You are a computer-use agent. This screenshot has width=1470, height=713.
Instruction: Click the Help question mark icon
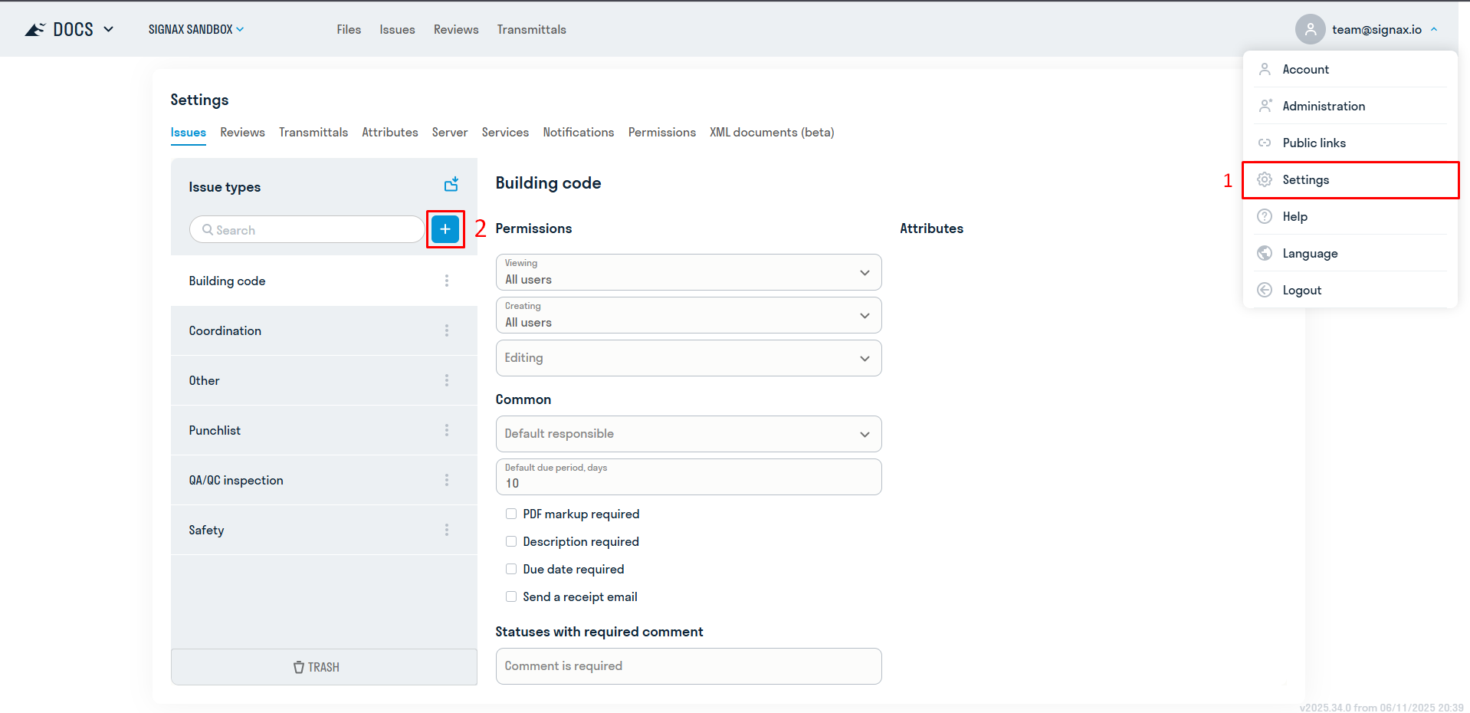click(1265, 216)
